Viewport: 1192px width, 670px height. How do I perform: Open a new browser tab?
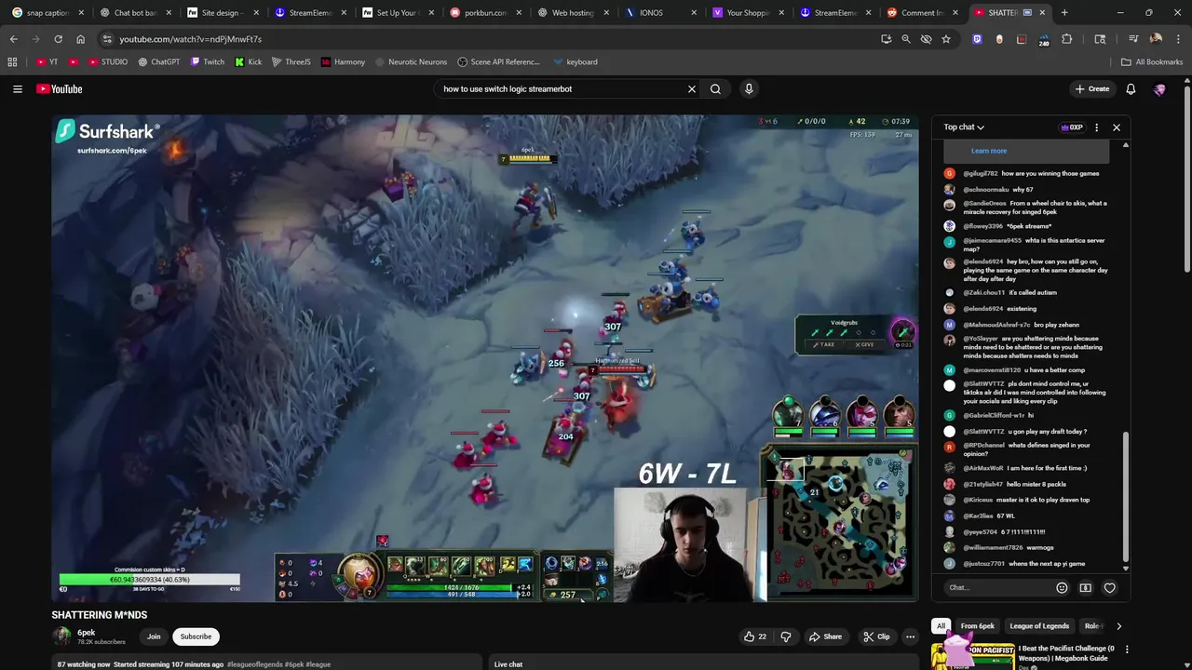[1064, 13]
